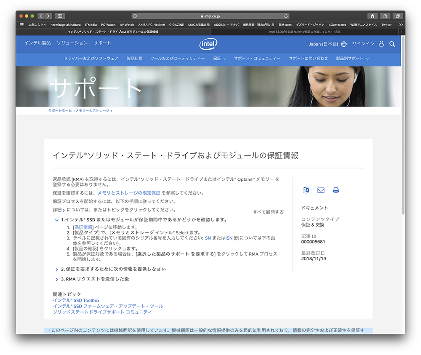The height and width of the screenshot is (355, 421).
Task: Click the 詳細 chevron arrow
Action: click(x=64, y=210)
